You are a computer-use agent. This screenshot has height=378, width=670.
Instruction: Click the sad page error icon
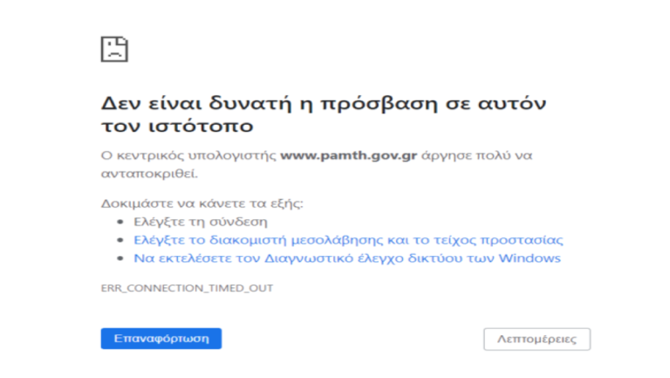(114, 49)
